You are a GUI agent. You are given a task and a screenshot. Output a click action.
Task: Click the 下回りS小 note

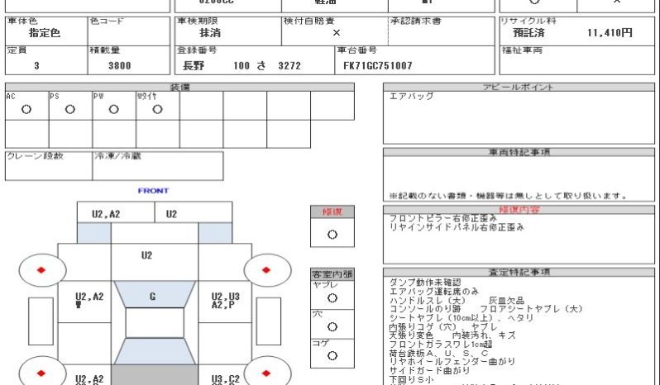411,379
